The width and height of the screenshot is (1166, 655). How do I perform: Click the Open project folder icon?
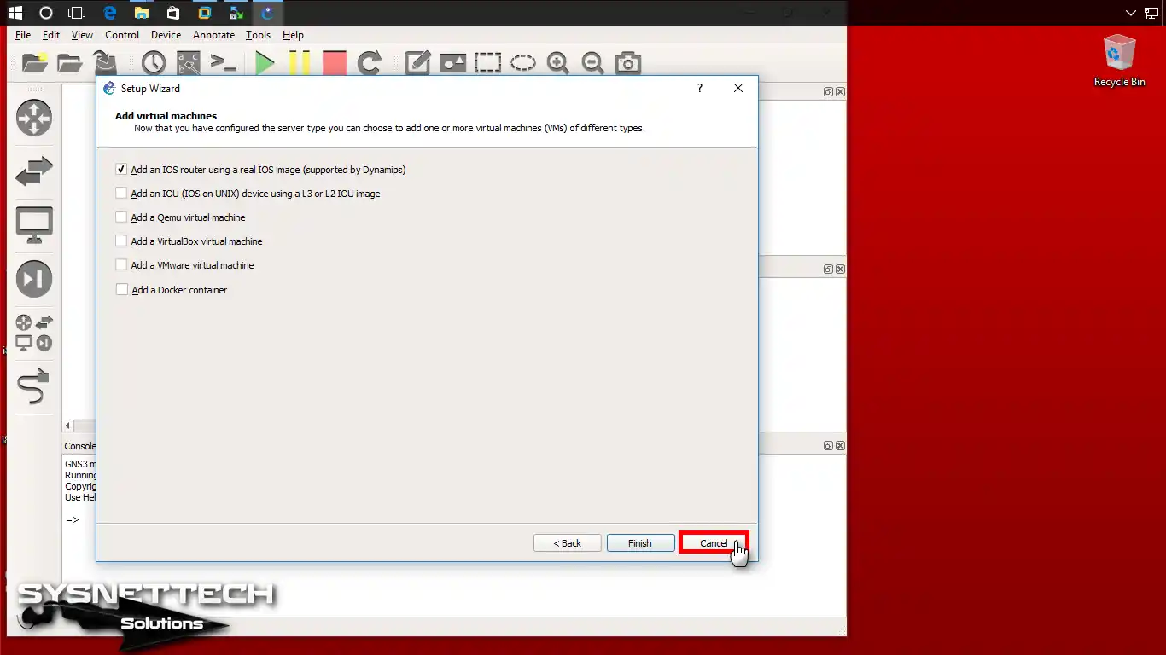coord(70,62)
